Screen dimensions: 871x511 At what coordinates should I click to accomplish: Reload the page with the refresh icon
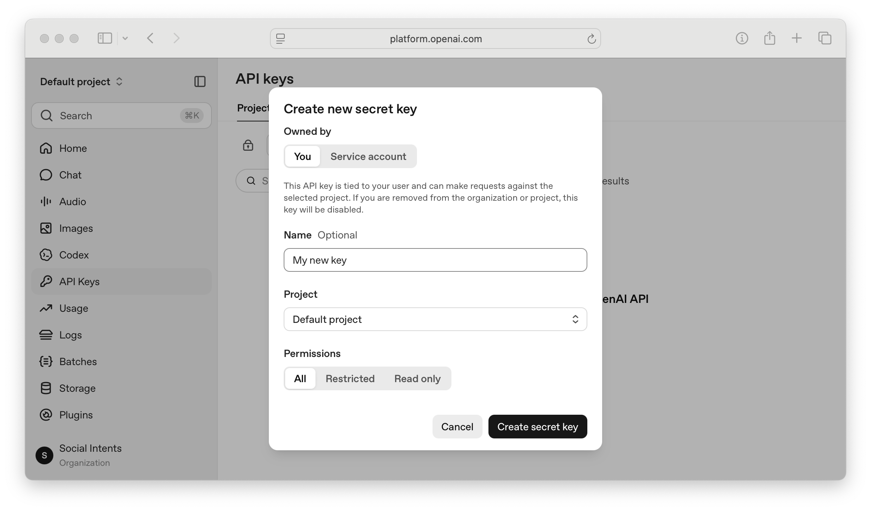pyautogui.click(x=591, y=39)
